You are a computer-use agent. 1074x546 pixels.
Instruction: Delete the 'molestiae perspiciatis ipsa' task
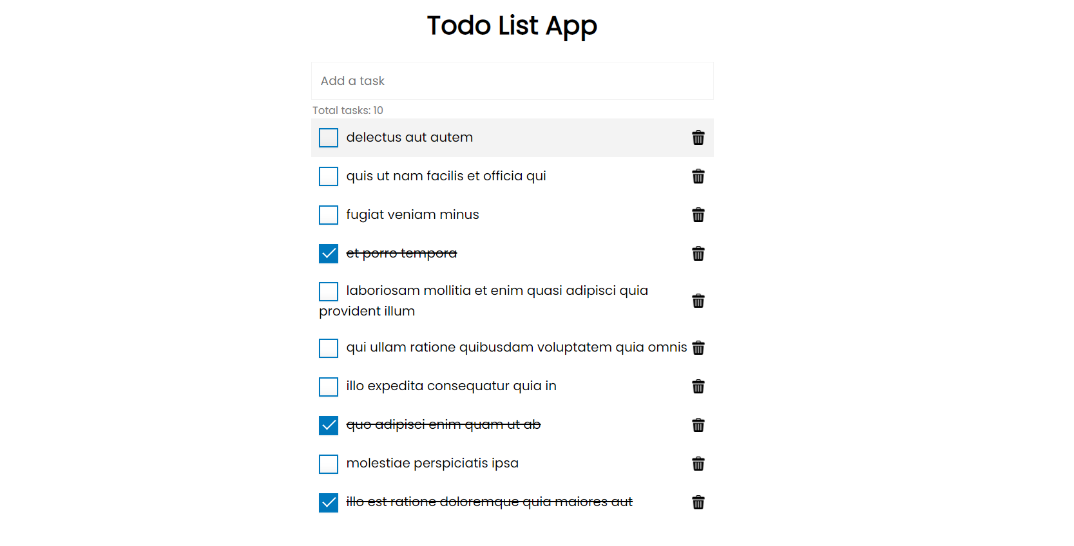[698, 464]
